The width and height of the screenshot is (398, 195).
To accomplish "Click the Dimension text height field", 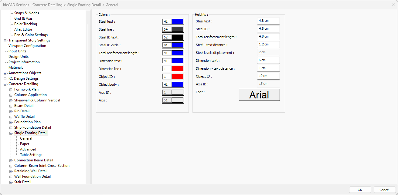I will [268, 60].
